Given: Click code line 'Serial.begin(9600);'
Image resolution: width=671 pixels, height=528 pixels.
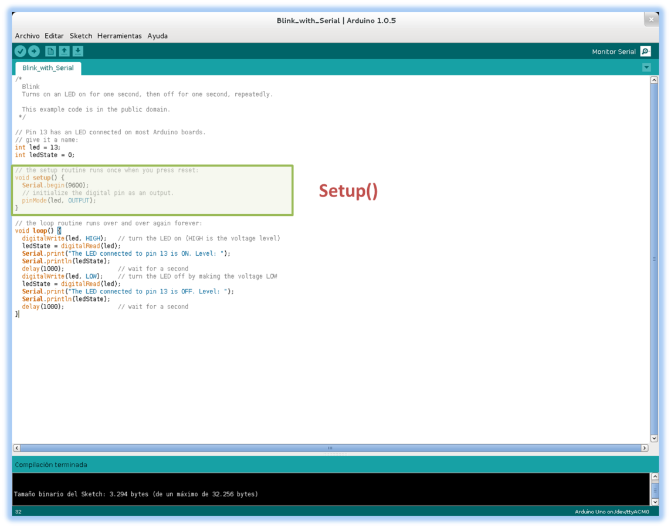Looking at the screenshot, I should 56,185.
